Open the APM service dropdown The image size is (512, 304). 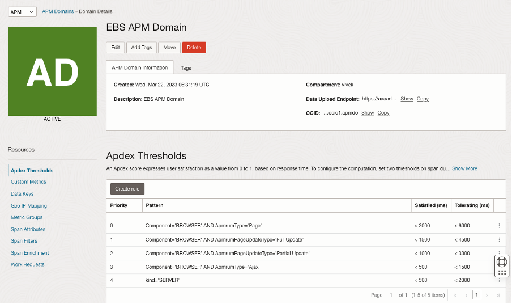(22, 12)
